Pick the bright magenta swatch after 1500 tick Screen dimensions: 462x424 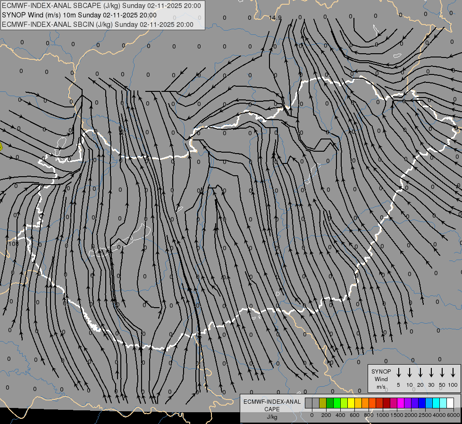tap(401, 403)
